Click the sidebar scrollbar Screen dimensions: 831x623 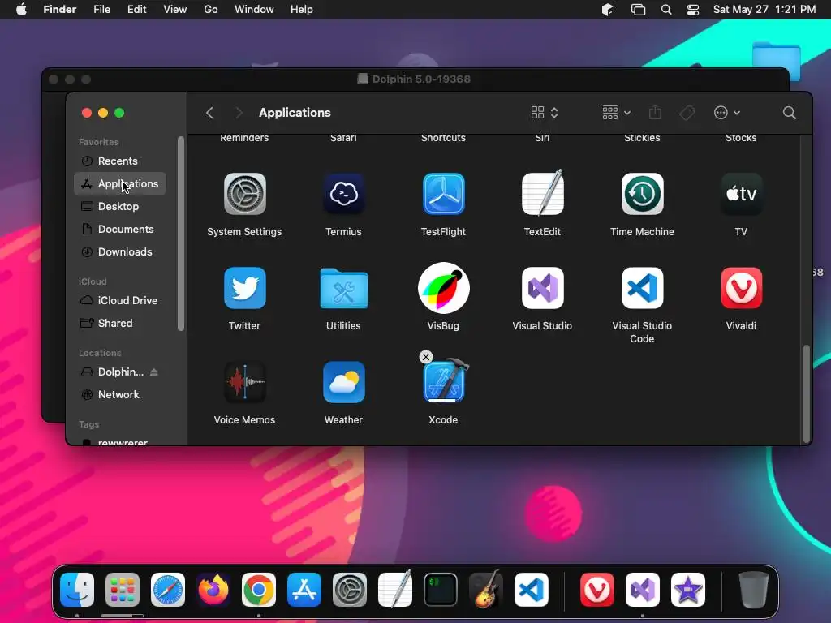[181, 234]
